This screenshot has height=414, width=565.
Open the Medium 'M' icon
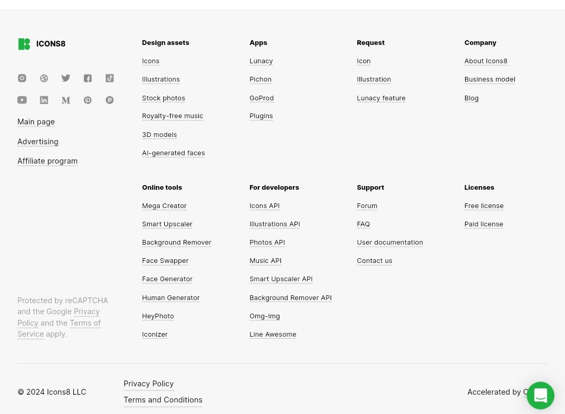click(65, 100)
